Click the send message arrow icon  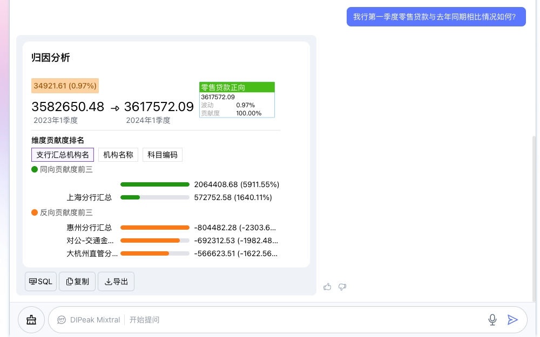(512, 319)
